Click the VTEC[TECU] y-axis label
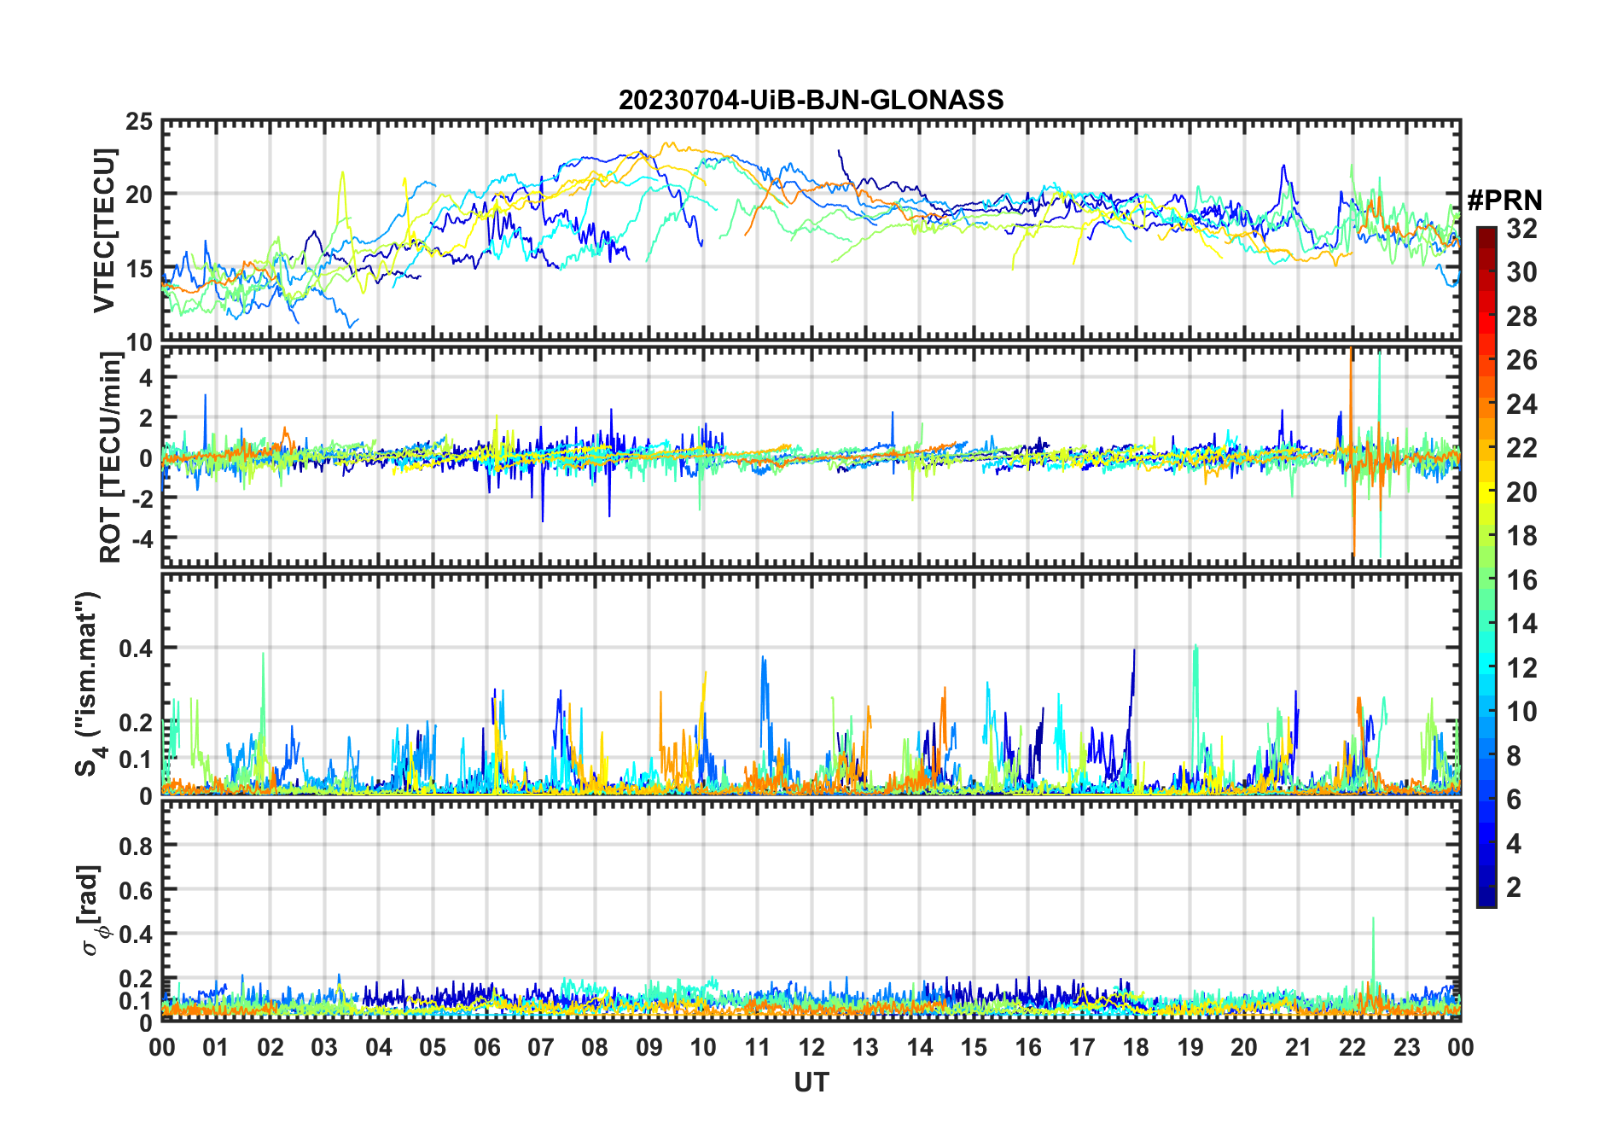 pos(104,230)
